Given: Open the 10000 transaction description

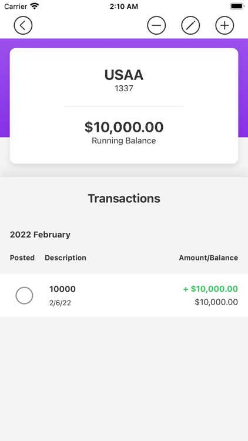Looking at the screenshot, I should pos(62,289).
